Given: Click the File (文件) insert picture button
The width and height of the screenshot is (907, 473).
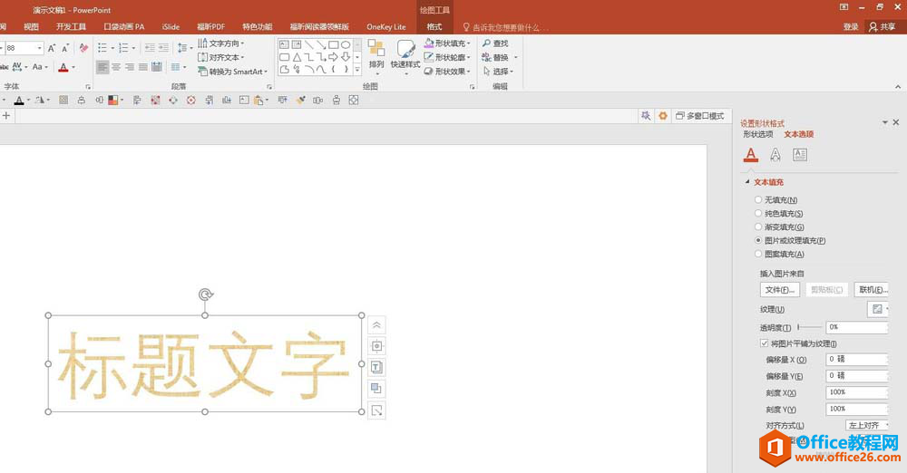Looking at the screenshot, I should tap(779, 290).
